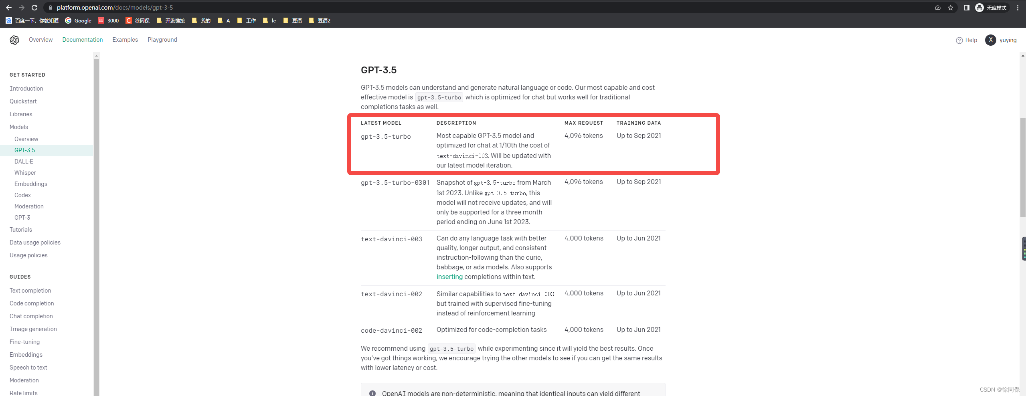Open Moderation under Models
The image size is (1026, 396).
tap(29, 206)
